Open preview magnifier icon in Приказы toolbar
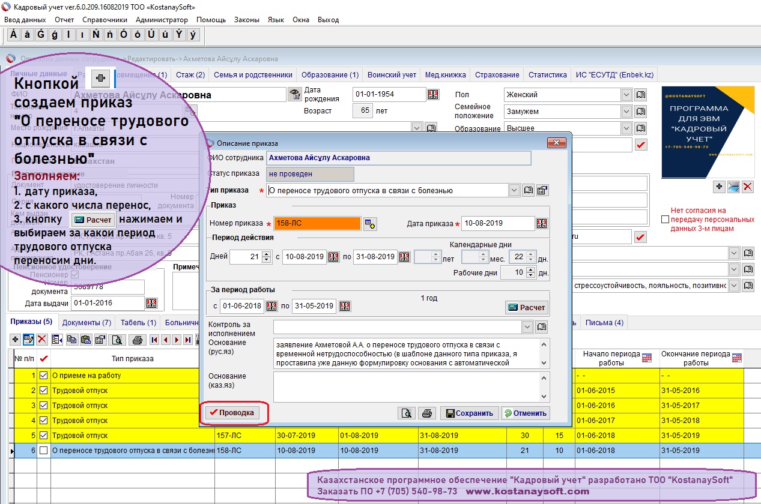Viewport: 761px width, 504px height. (117, 340)
